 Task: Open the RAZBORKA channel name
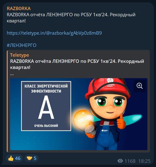(19, 9)
